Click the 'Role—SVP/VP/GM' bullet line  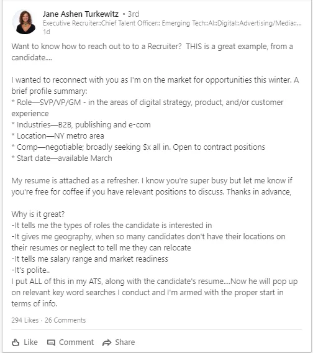[x=147, y=108]
